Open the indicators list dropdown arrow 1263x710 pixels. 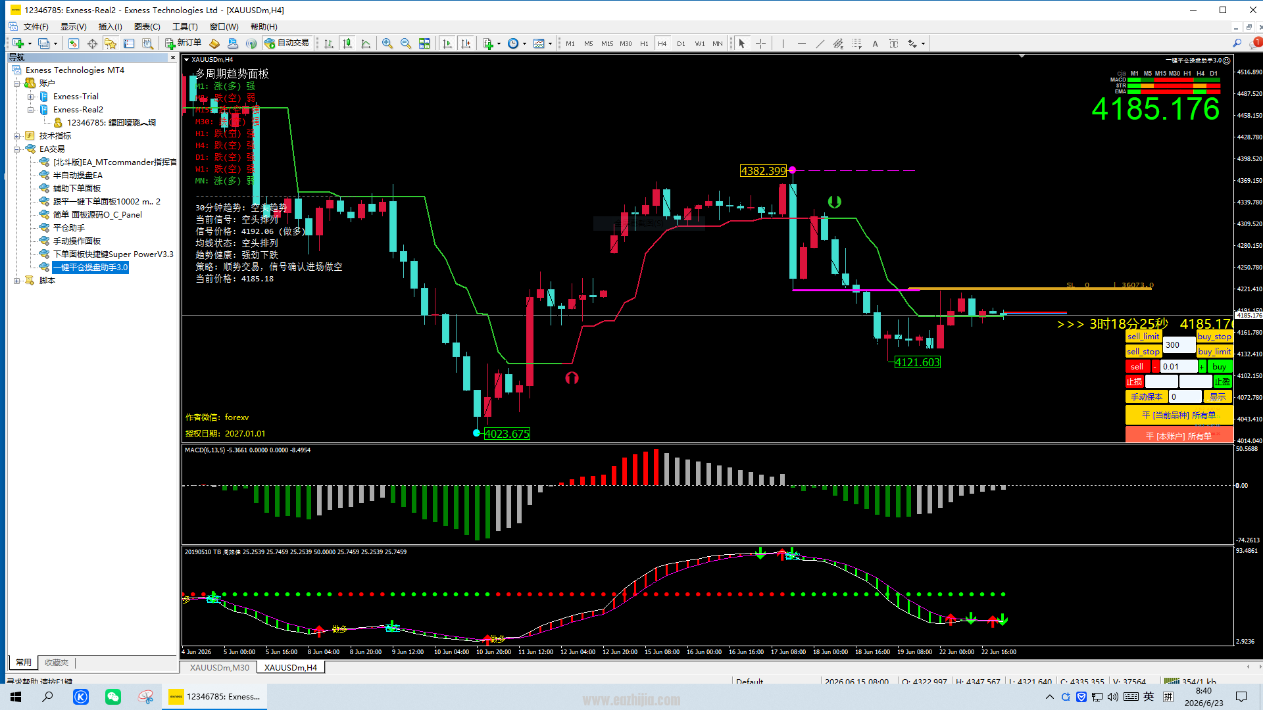tap(499, 43)
